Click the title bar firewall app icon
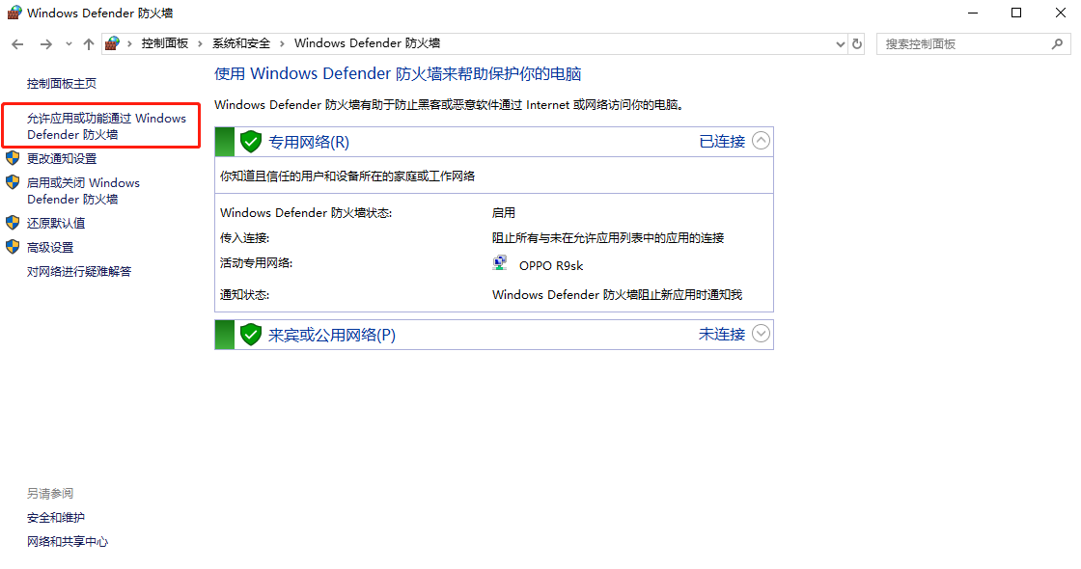Image resolution: width=1081 pixels, height=569 pixels. (14, 13)
